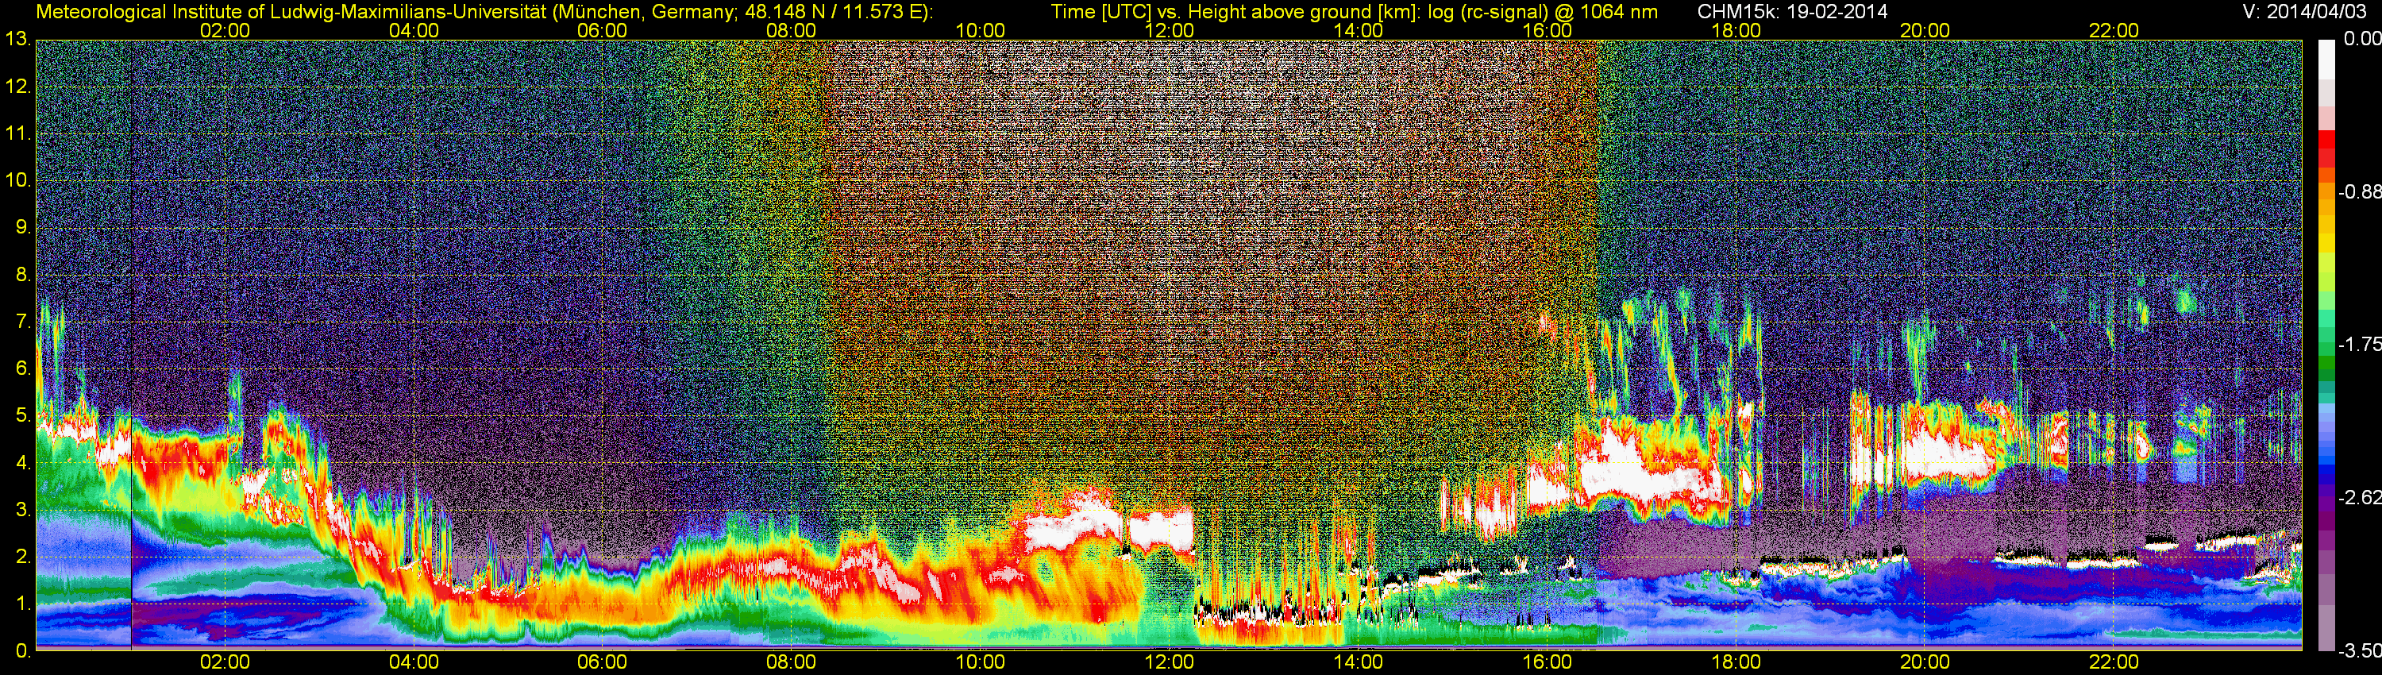Click the 02:00 label on the lower time axis

click(x=225, y=662)
